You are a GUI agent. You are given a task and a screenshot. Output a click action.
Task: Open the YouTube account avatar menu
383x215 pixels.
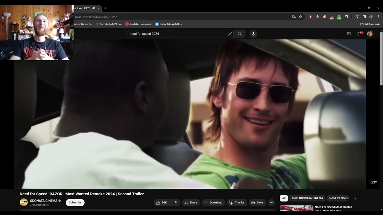click(x=370, y=34)
